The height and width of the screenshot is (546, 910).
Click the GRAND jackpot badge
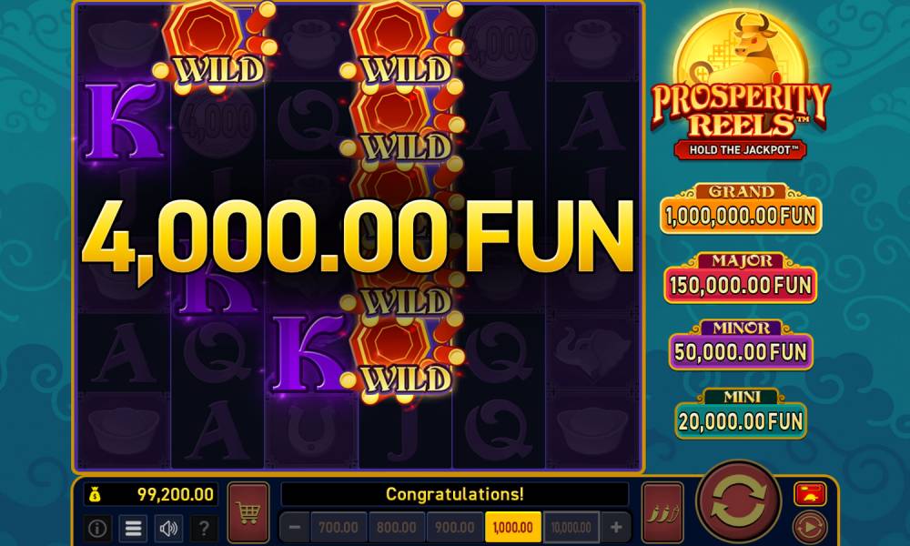[741, 208]
